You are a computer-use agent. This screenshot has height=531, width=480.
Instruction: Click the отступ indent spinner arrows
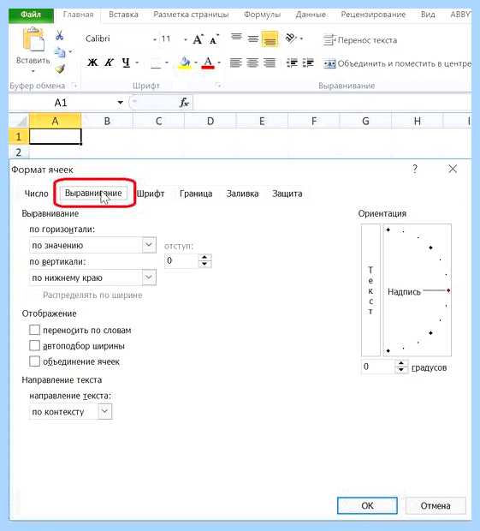coord(204,260)
